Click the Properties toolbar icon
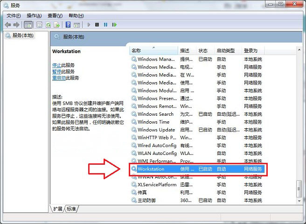306x224 pixels. coord(40,25)
